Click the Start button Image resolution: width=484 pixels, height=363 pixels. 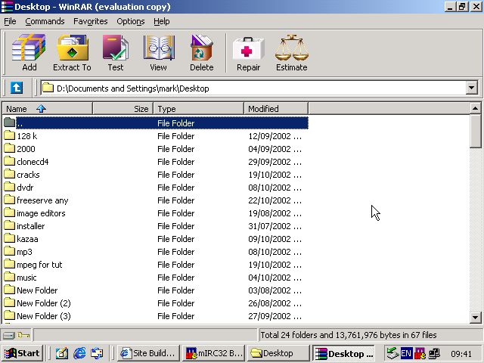(x=23, y=353)
